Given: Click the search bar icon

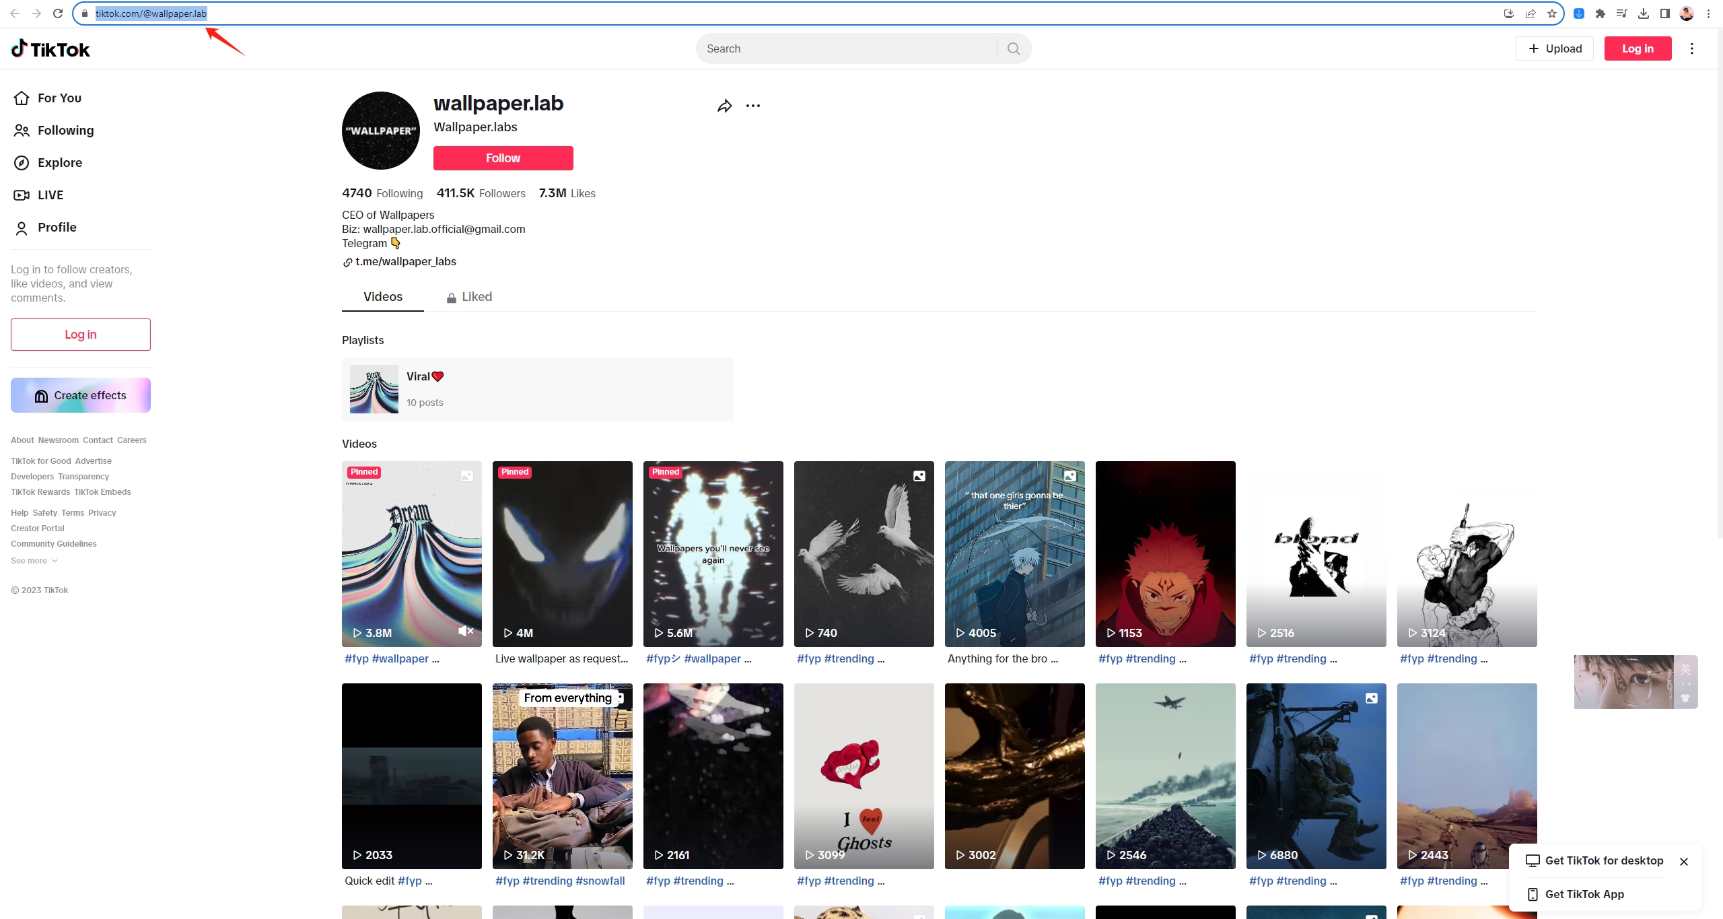Looking at the screenshot, I should coord(1012,48).
